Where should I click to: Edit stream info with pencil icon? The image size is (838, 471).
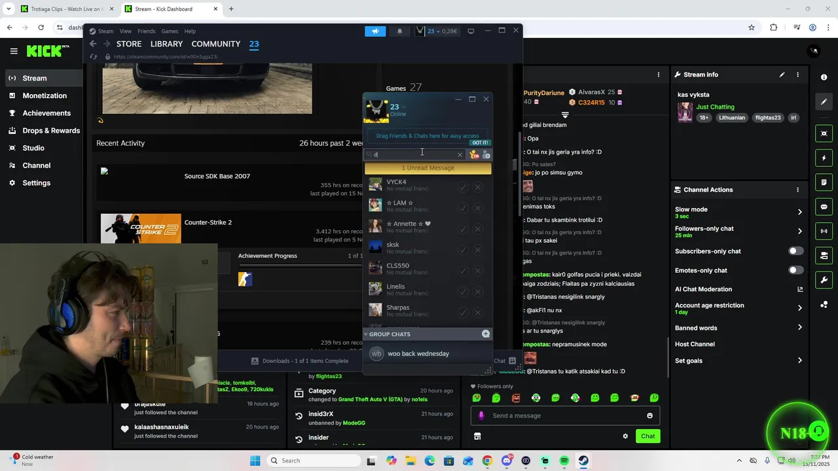coord(782,75)
